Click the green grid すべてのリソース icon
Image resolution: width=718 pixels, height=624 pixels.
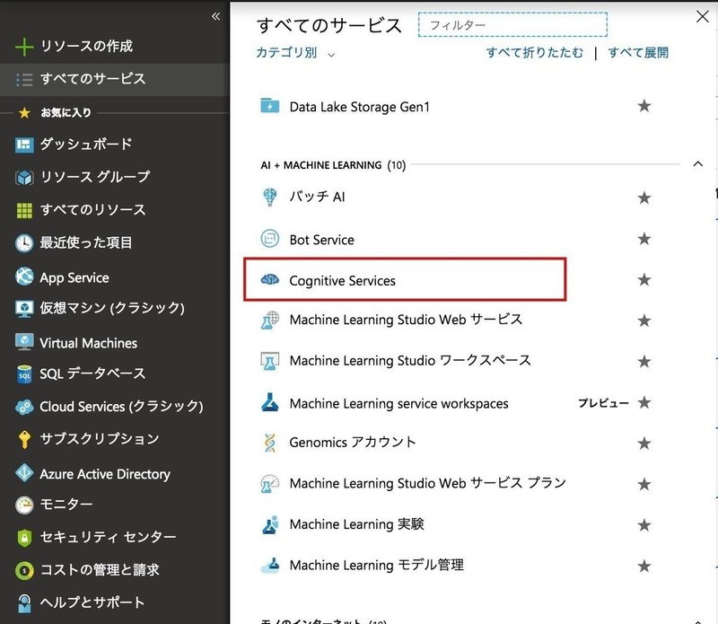(x=24, y=211)
